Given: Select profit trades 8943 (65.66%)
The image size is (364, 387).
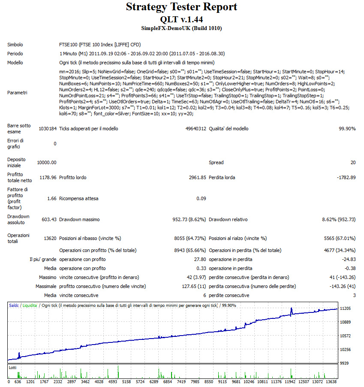Looking at the screenshot, I should (x=190, y=250).
